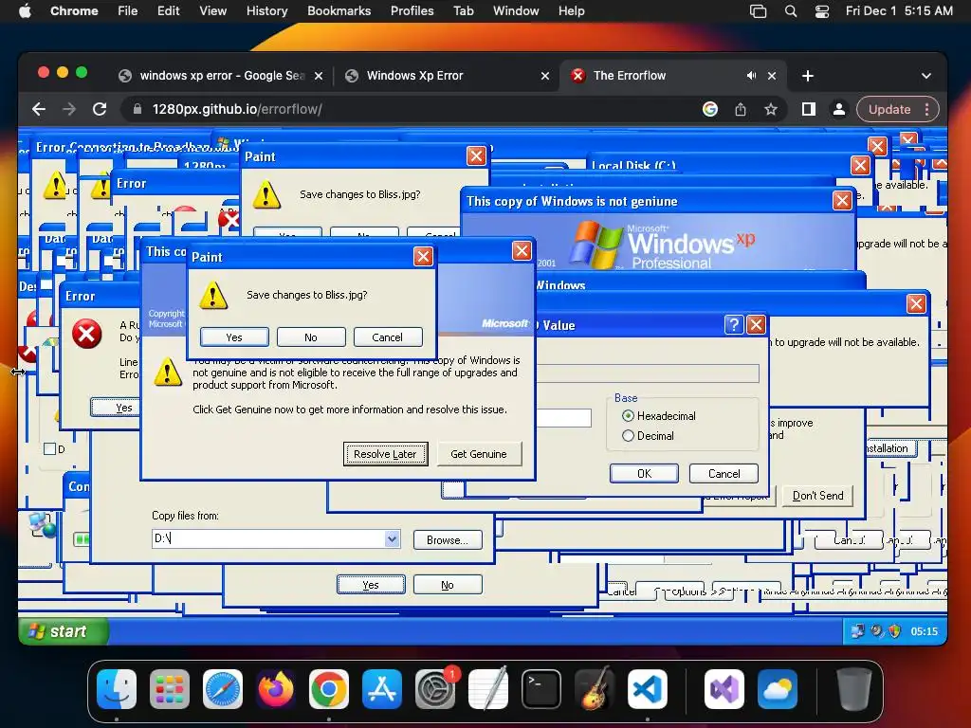Launch Firefox from the Dock
This screenshot has width=971, height=728.
click(x=276, y=689)
